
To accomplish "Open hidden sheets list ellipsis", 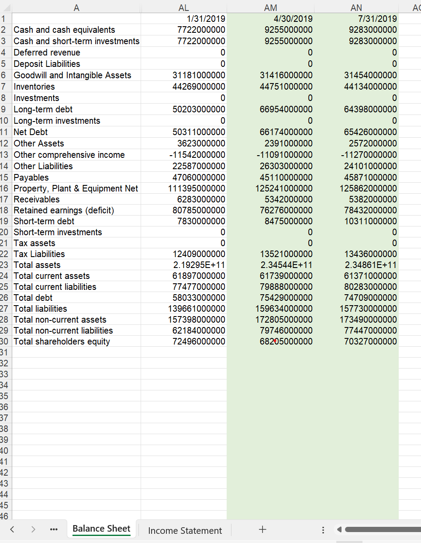I will coord(54,529).
